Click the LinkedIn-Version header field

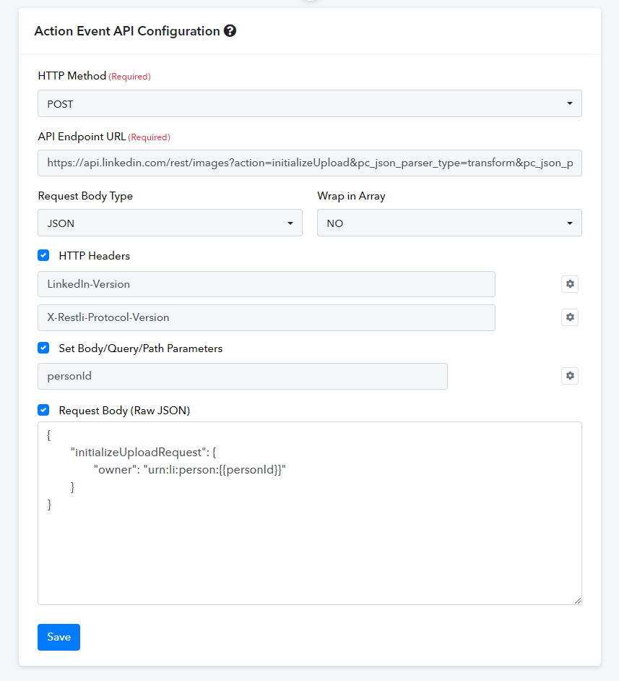coord(267,284)
